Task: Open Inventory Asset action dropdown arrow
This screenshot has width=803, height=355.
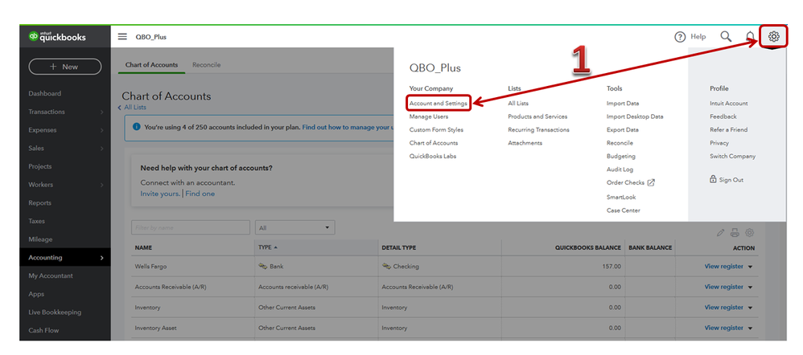Action: tap(750, 328)
